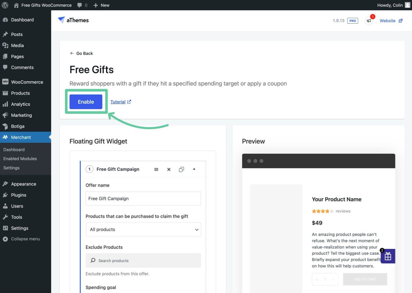Duplicate the Free Gift Campaign with copy icon
412x293 pixels.
click(181, 169)
